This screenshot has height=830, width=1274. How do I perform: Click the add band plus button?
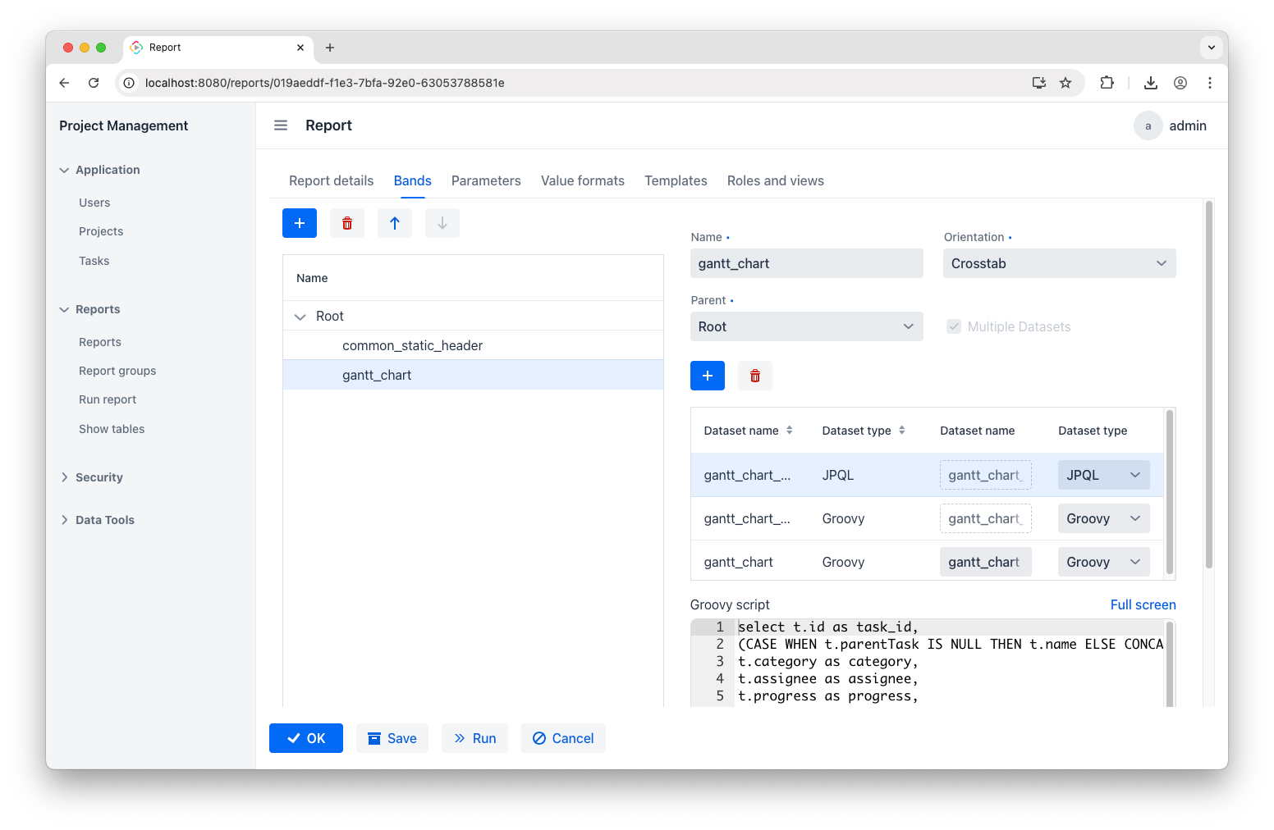(x=300, y=223)
